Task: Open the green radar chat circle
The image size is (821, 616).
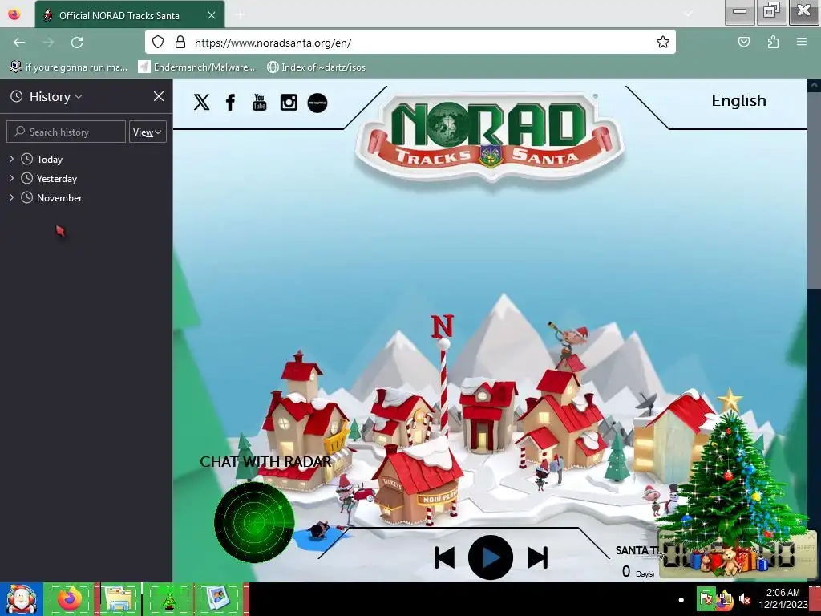Action: pos(254,522)
